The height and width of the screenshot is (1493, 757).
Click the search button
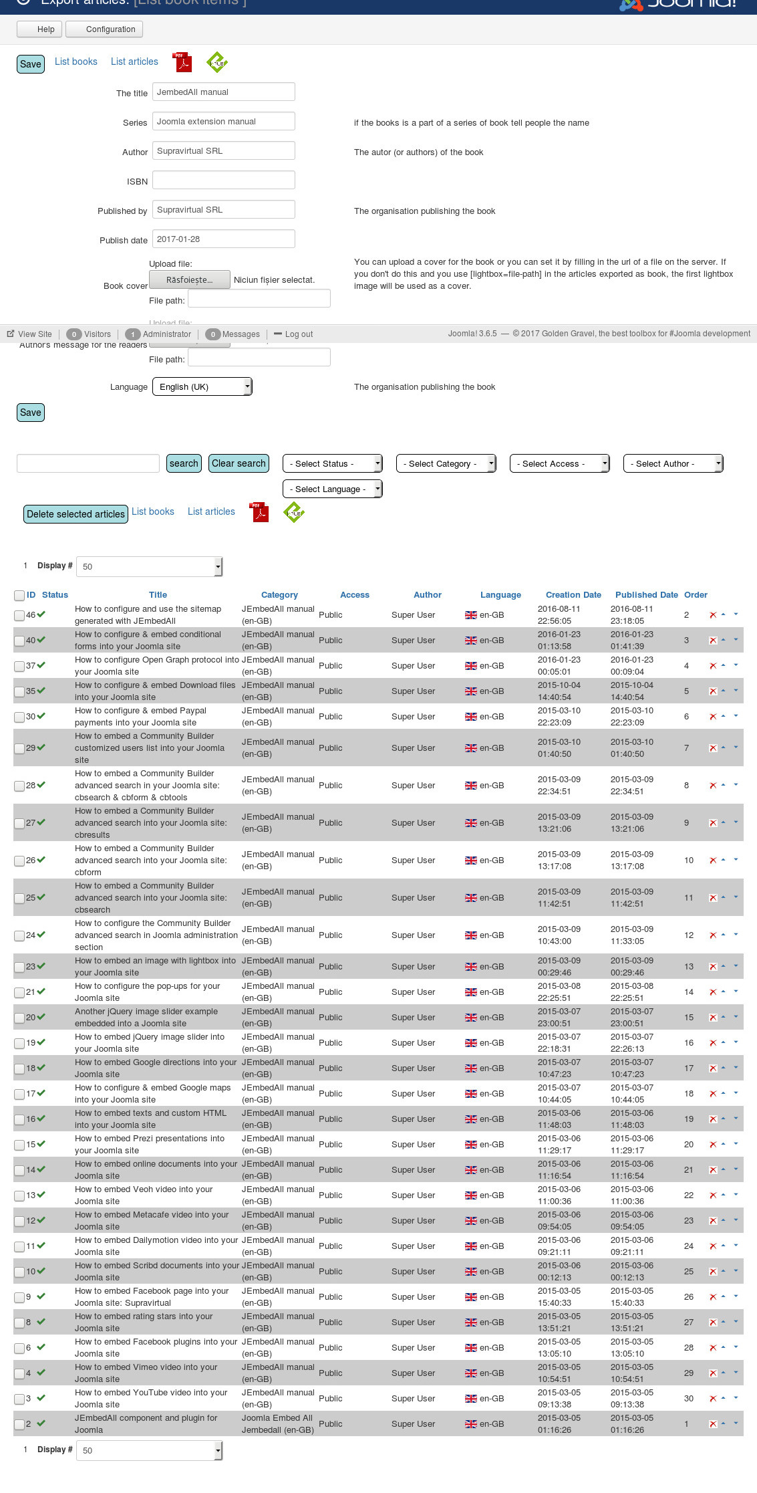pos(184,463)
